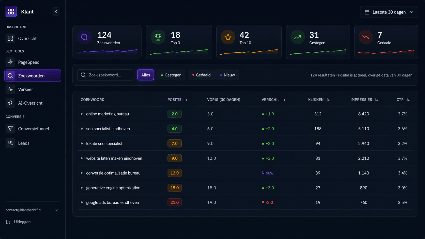Click the 124 Zoekwoorden sparkline chart

pos(107,52)
